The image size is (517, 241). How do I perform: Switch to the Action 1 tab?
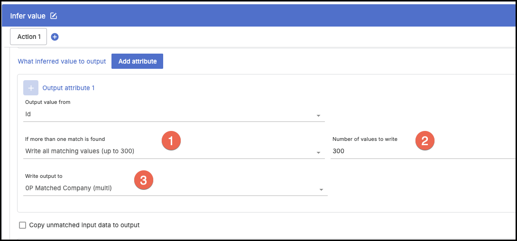pyautogui.click(x=28, y=37)
